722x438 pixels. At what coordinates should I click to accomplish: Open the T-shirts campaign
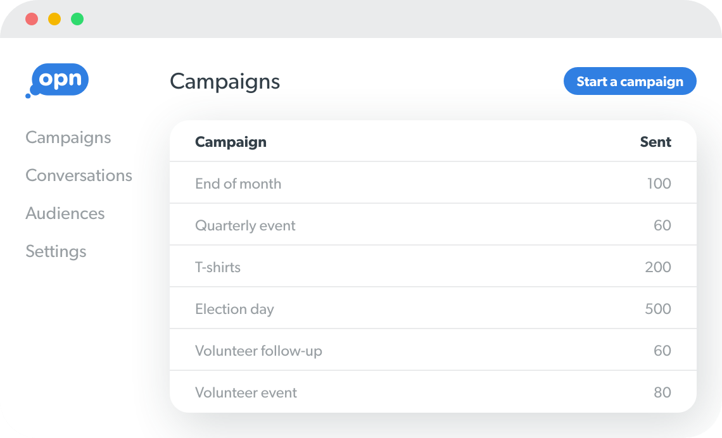pyautogui.click(x=218, y=267)
